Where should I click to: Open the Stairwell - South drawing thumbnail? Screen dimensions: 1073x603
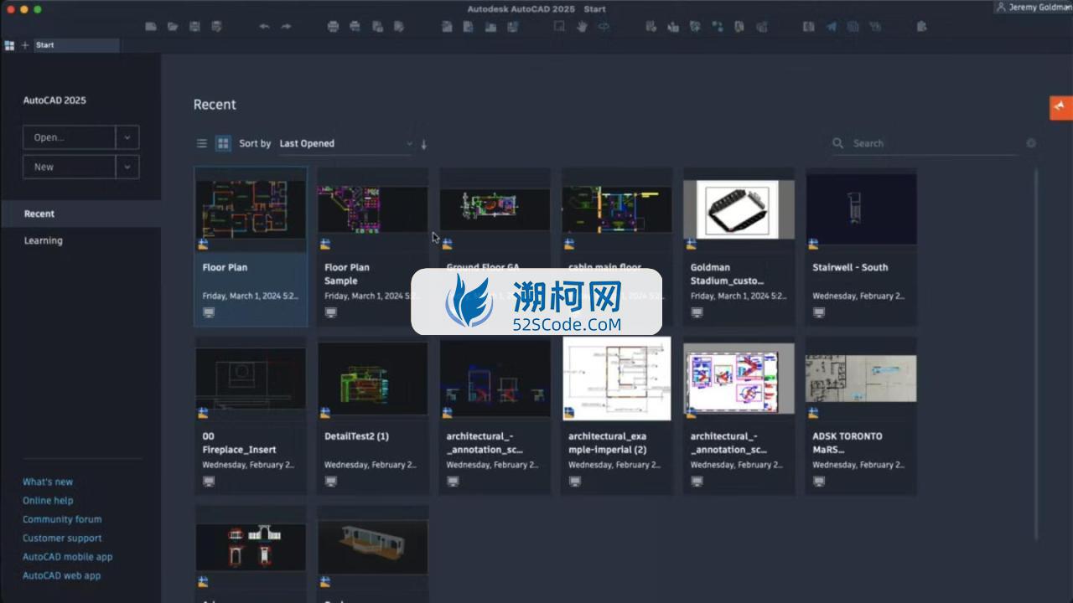861,209
